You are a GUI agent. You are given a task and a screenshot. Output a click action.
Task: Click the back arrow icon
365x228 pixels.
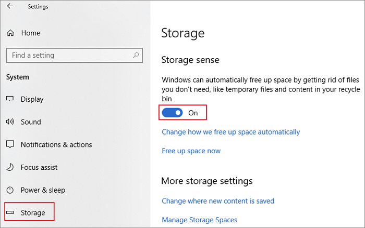[x=10, y=7]
